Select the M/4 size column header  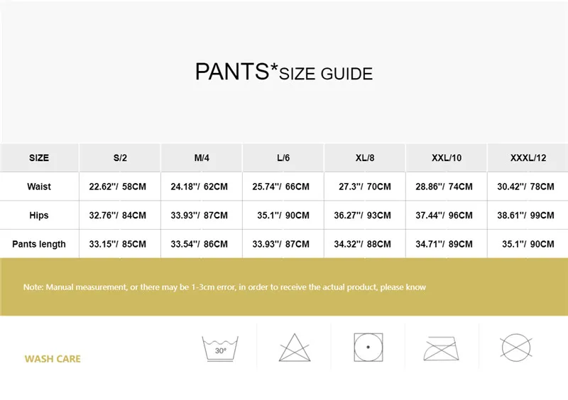click(x=202, y=158)
